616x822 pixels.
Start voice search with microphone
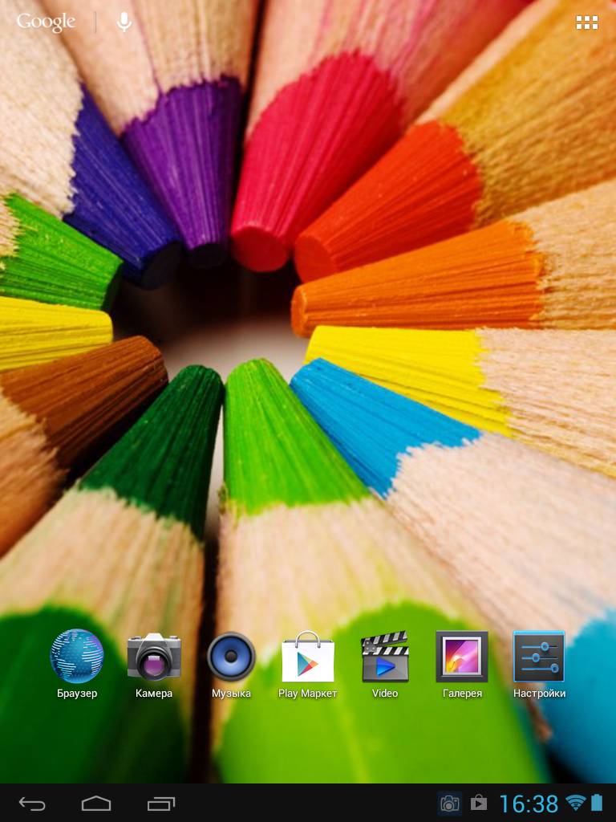click(124, 22)
